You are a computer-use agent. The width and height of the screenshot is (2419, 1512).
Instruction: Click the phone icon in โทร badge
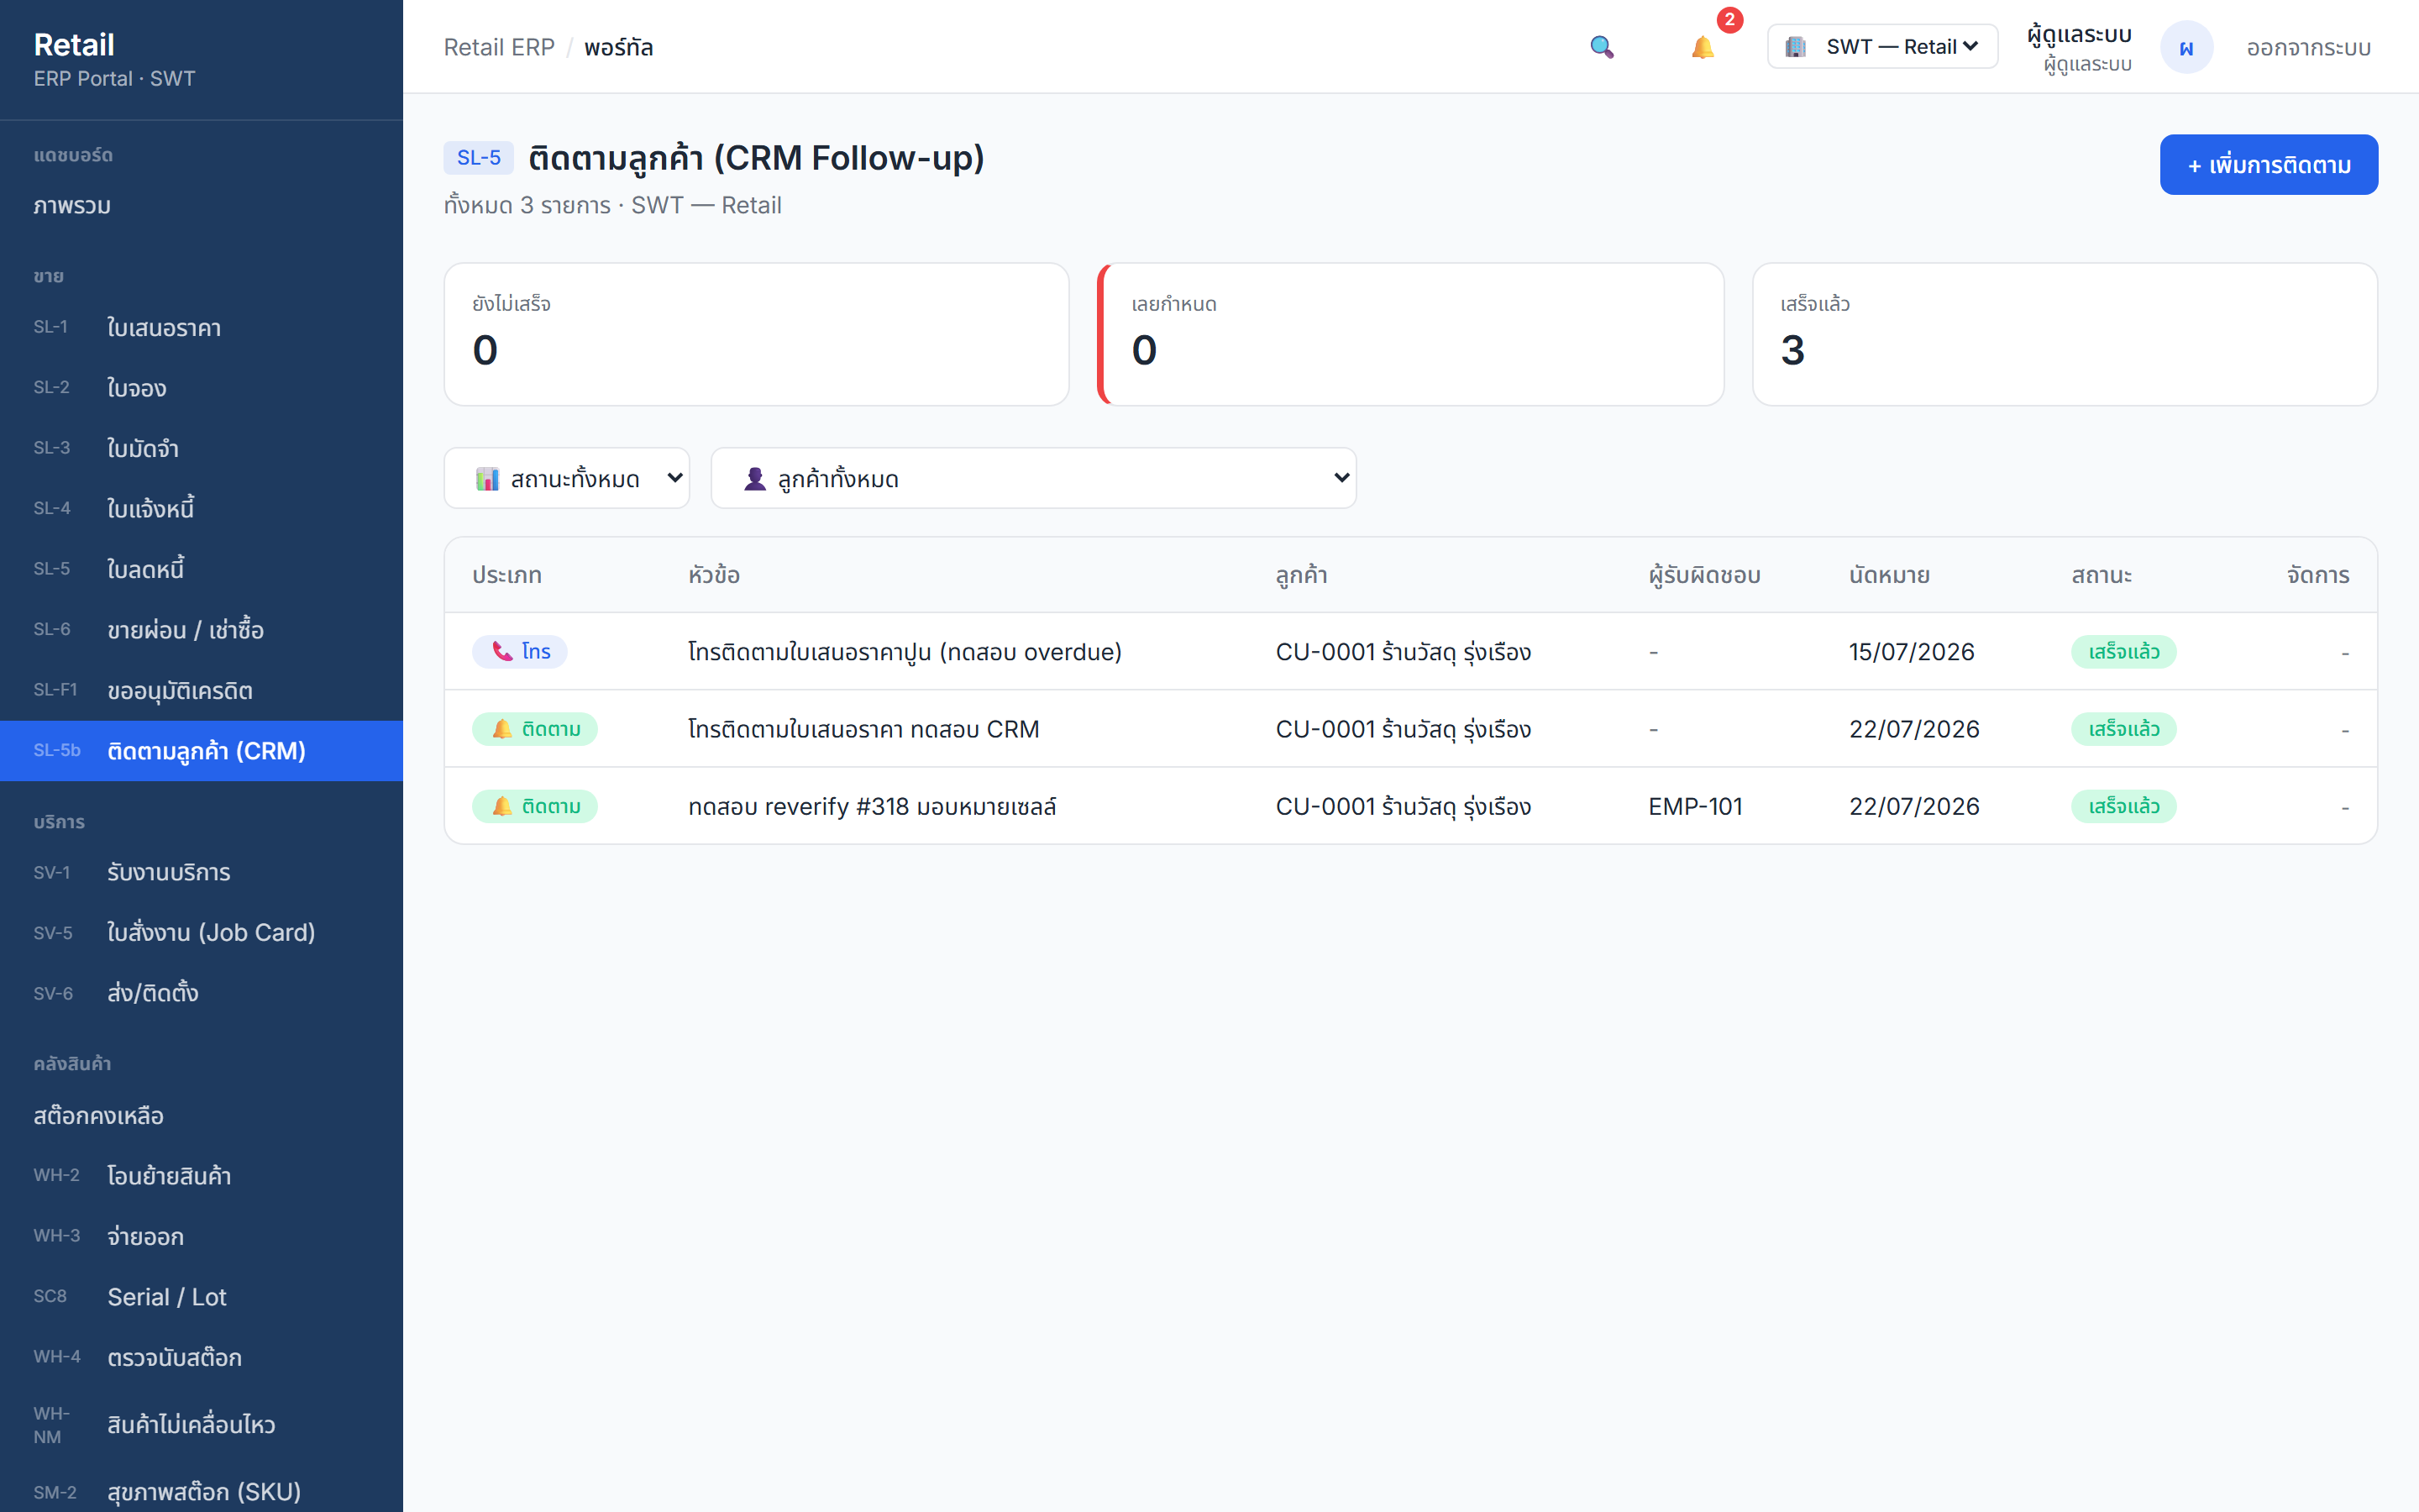tap(501, 651)
